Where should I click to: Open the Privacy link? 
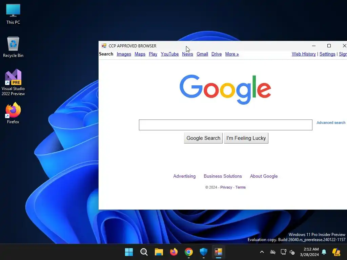point(226,187)
